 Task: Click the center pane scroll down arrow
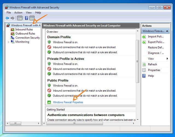138,120
